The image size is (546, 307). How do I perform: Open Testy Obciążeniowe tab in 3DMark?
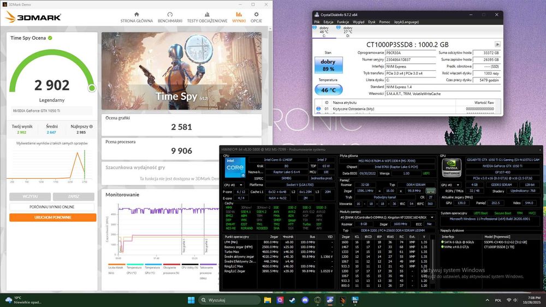tap(207, 18)
